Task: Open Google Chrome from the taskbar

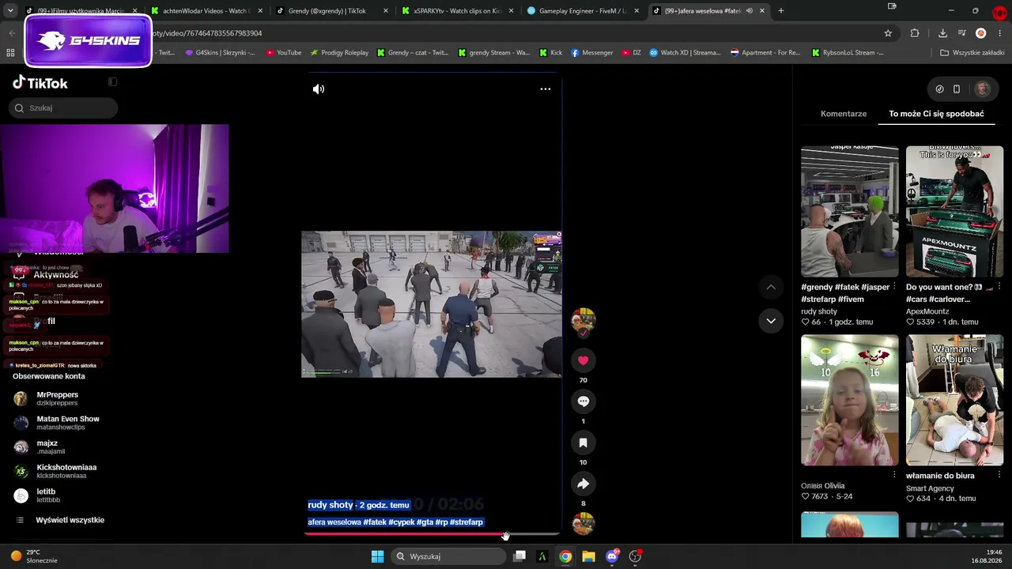Action: [x=565, y=556]
